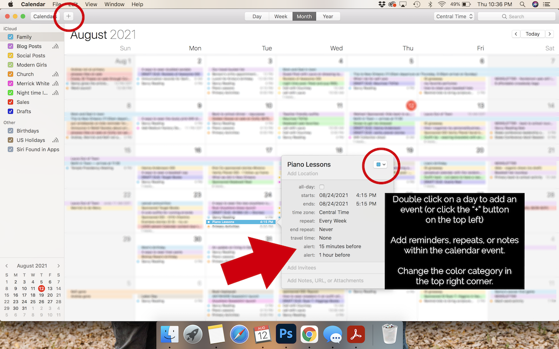Screen dimensions: 559x349
Task: Open the Time Machine menu bar icon
Action: click(417, 4)
